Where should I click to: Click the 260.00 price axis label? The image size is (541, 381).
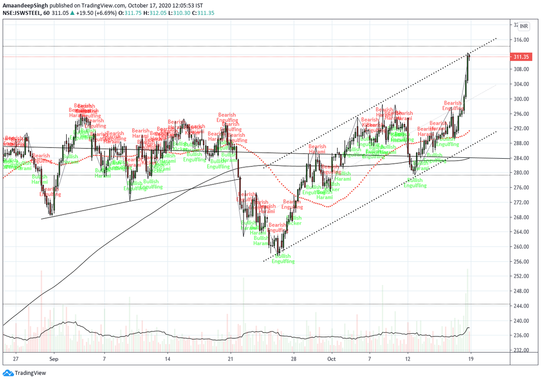521,247
